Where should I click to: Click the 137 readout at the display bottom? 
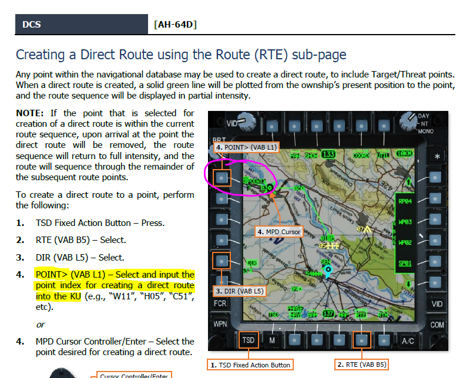click(x=328, y=313)
